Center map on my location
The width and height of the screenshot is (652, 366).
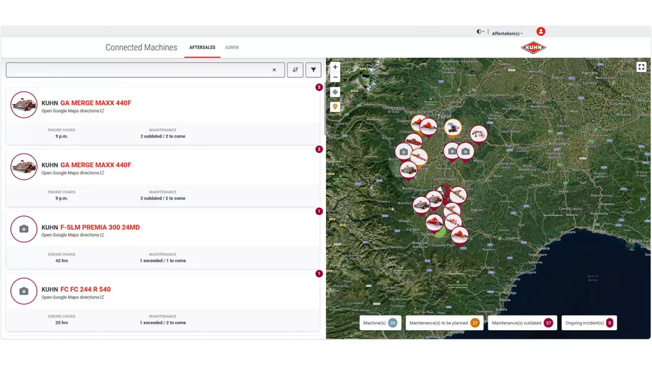click(x=335, y=92)
